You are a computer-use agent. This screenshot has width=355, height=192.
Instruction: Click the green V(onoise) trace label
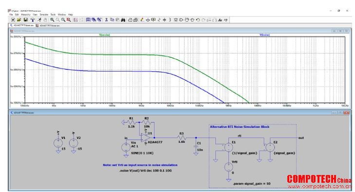click(x=105, y=35)
